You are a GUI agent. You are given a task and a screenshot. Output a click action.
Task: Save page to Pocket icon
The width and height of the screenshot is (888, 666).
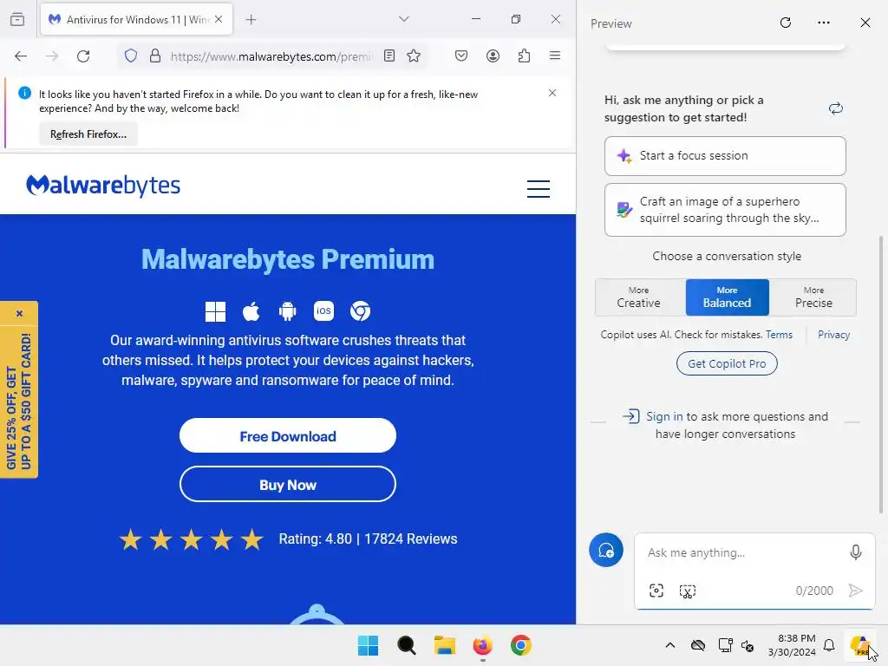point(461,55)
